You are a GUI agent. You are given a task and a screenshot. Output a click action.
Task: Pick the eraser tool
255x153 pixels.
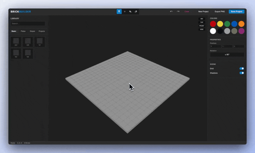136,12
